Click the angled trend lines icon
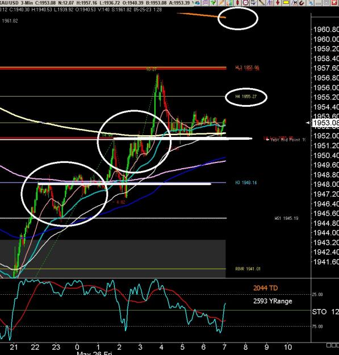 pyautogui.click(x=270, y=3)
